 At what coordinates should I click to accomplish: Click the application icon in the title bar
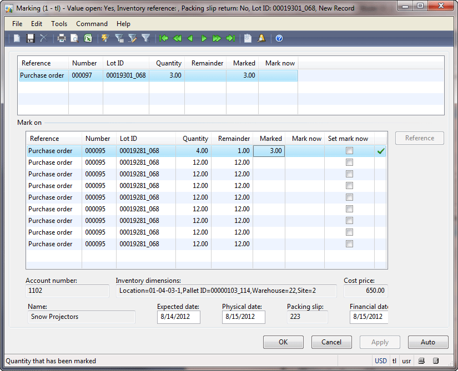9,8
